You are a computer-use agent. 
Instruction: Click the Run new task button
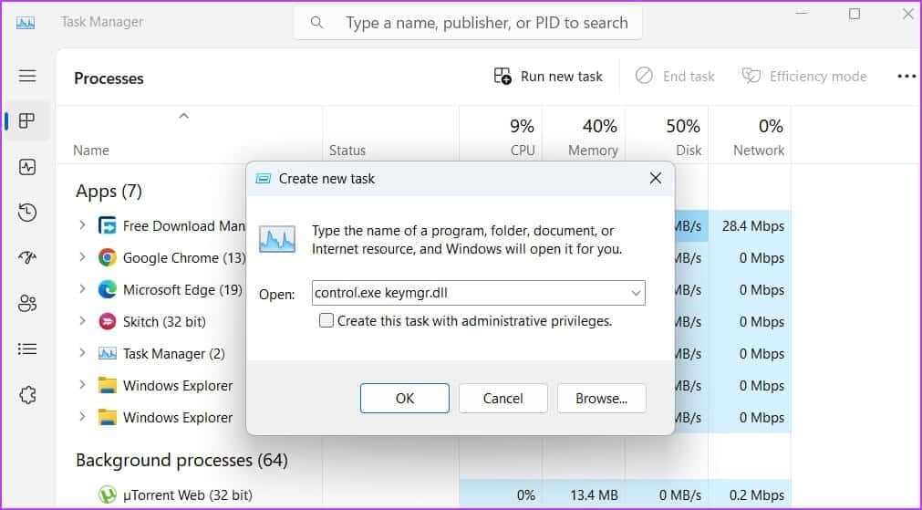coord(548,77)
